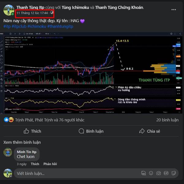Viewport: 184px width, 184px height.
Task: Open Thanh Tùng Itp profile name
Action: [30, 7]
